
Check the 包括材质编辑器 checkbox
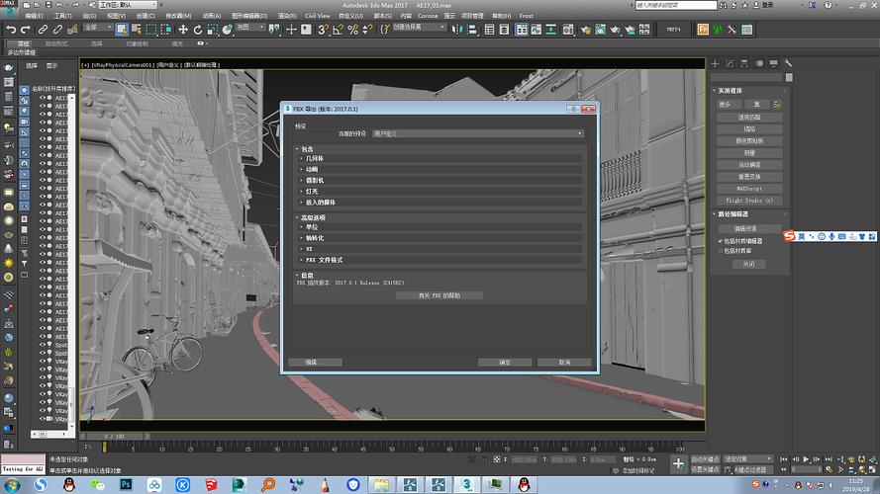[721, 240]
